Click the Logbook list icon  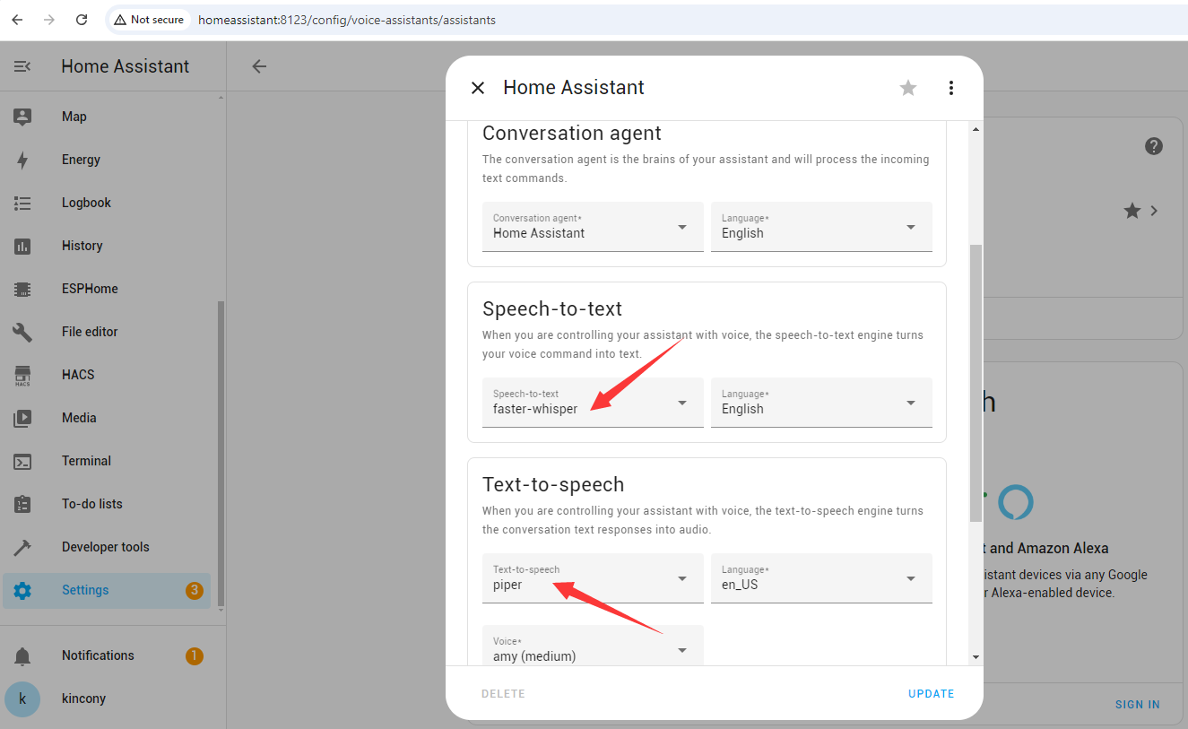point(22,203)
